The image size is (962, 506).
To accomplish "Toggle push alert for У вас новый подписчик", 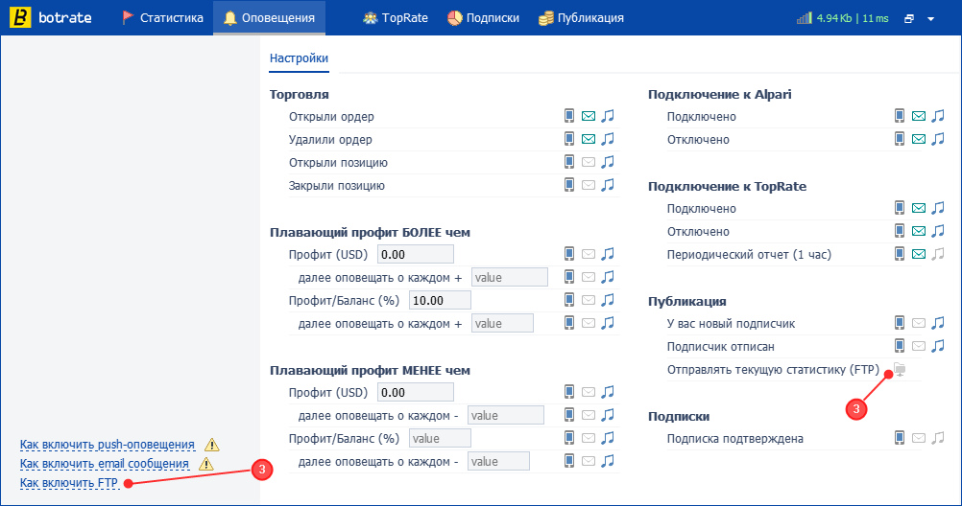I will [x=900, y=323].
